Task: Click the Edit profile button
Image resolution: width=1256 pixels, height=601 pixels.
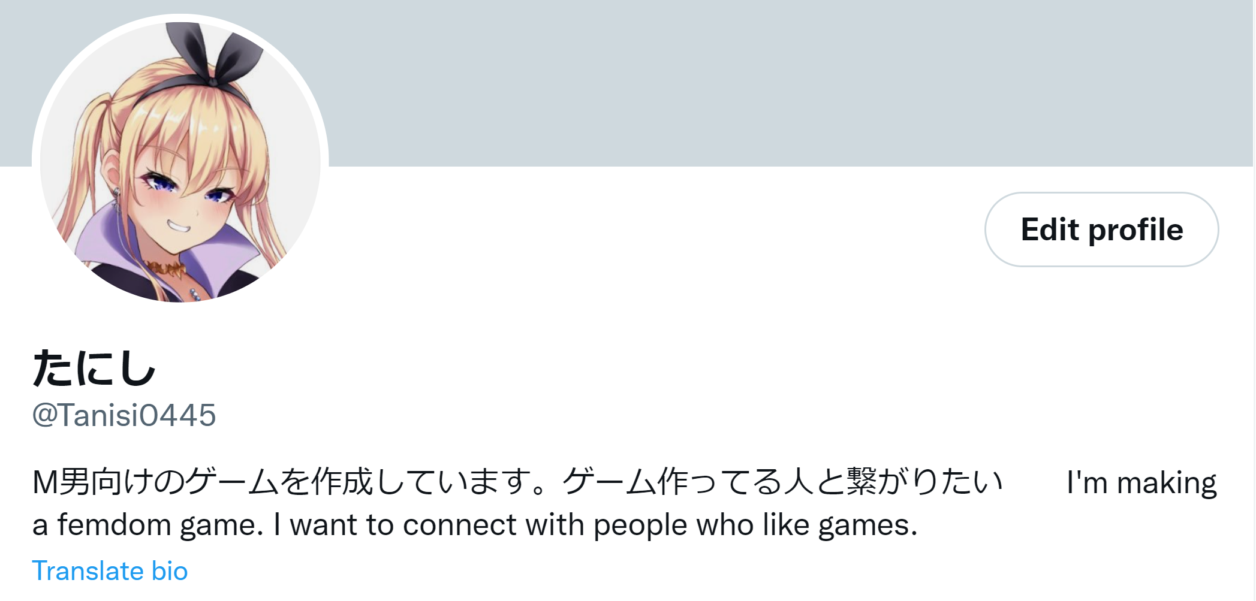Action: 1101,229
